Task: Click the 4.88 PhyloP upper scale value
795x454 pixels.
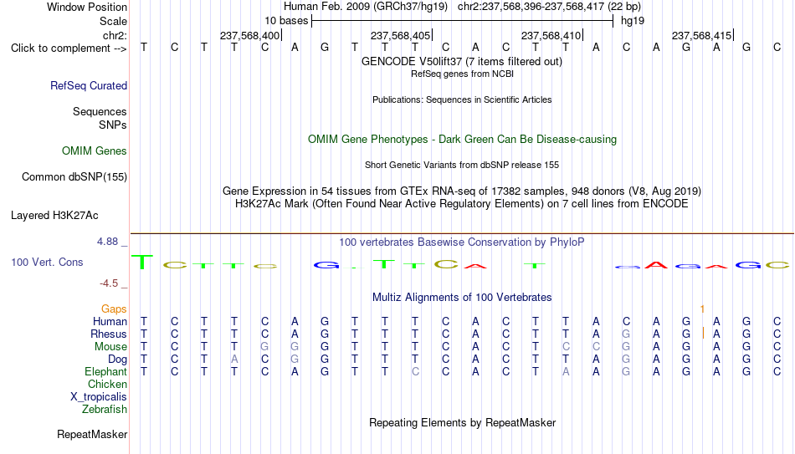Action: [107, 242]
